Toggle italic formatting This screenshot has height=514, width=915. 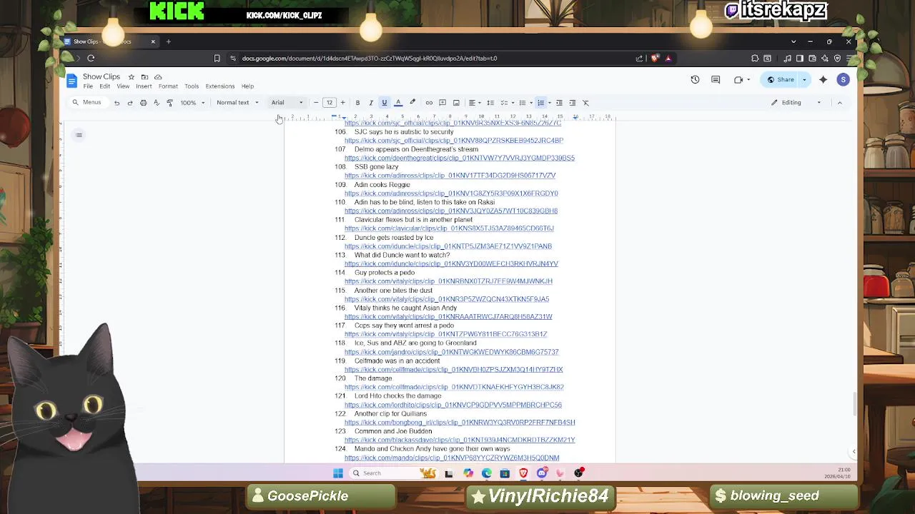tap(370, 103)
